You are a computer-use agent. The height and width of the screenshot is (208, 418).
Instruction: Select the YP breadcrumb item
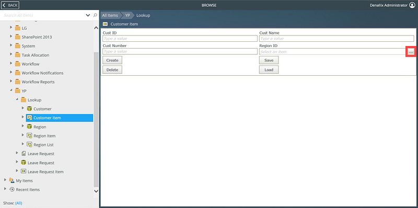(127, 16)
